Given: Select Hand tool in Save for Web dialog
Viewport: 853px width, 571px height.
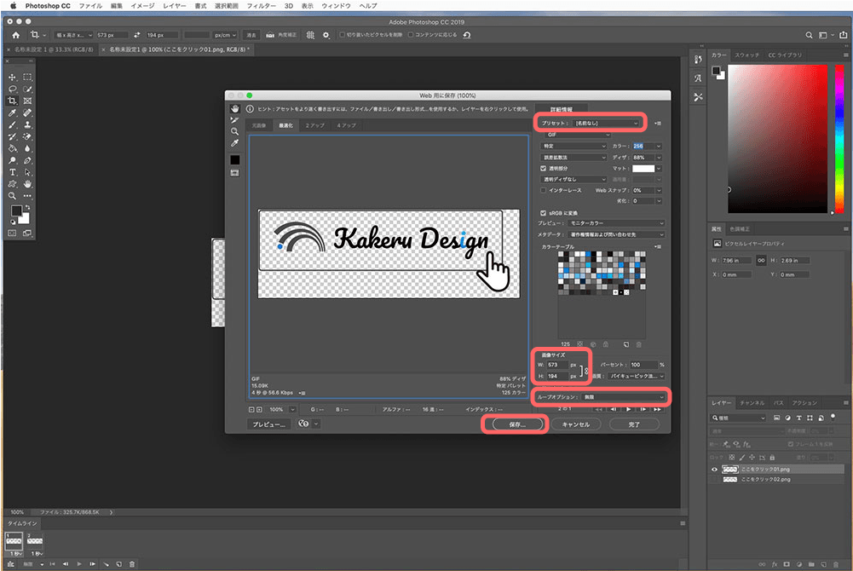Looking at the screenshot, I should point(234,109).
